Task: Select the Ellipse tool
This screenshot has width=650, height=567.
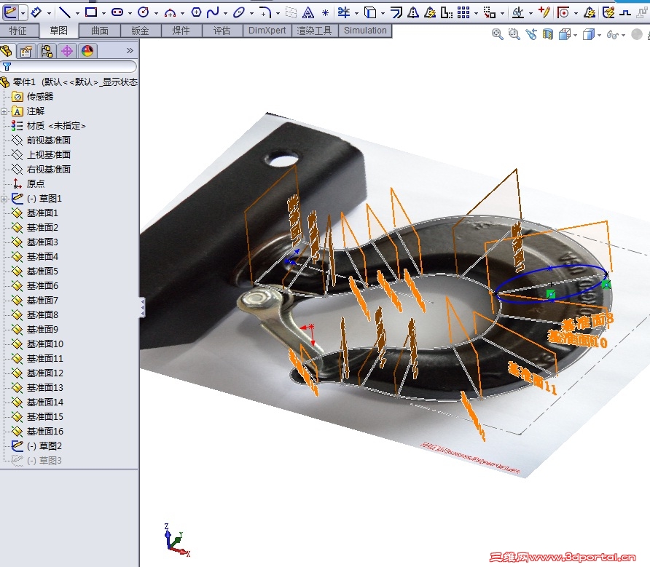Action: (x=239, y=13)
